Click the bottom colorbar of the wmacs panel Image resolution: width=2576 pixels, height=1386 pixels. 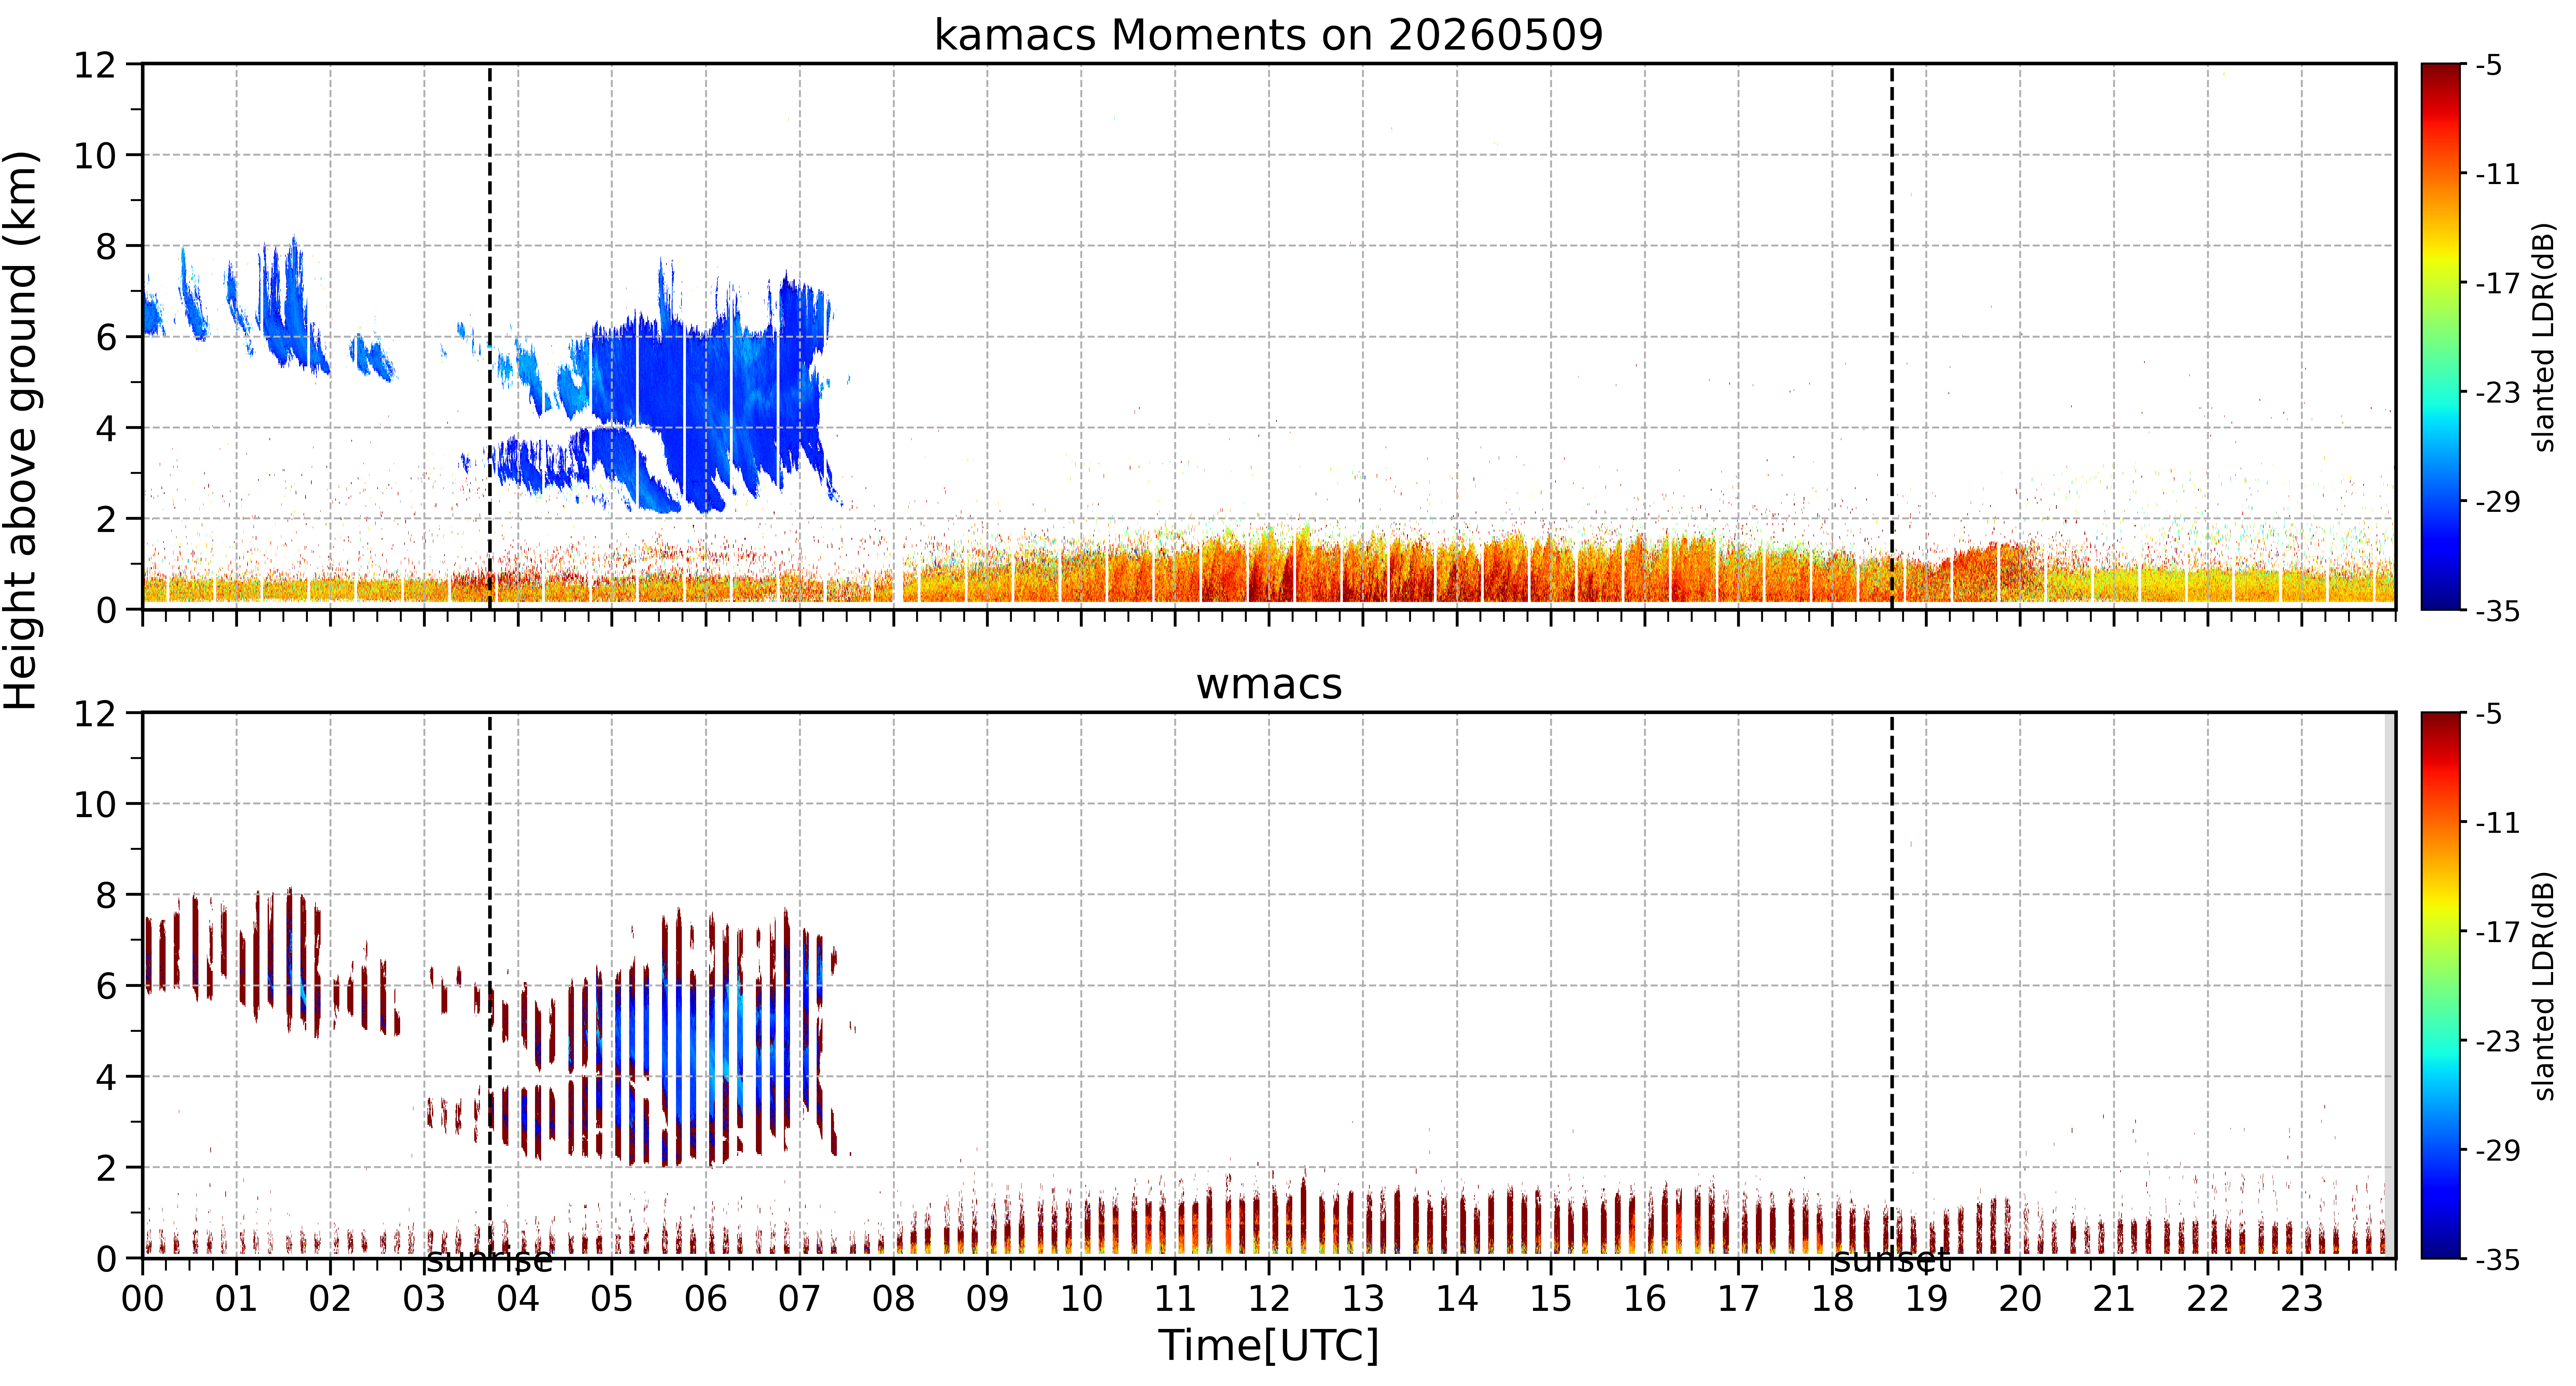[x=2440, y=985]
